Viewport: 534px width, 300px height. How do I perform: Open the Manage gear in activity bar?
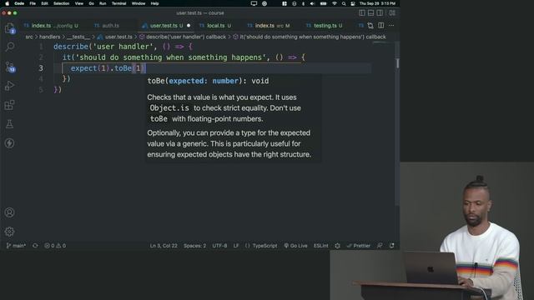(9, 232)
